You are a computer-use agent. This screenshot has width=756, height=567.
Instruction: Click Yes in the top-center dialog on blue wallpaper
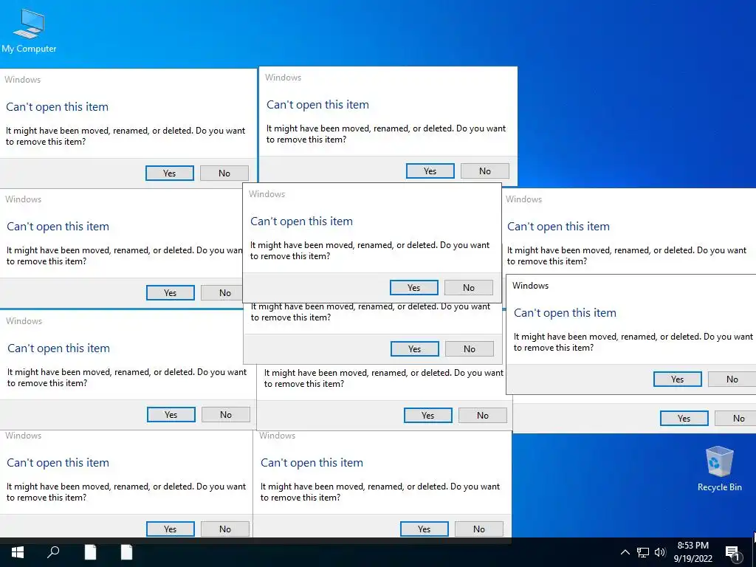click(x=430, y=171)
